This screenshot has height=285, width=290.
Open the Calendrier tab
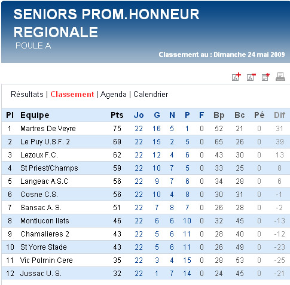point(151,94)
